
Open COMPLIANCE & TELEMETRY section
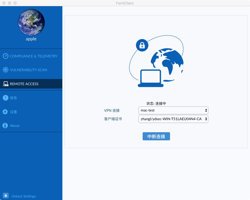point(31,56)
